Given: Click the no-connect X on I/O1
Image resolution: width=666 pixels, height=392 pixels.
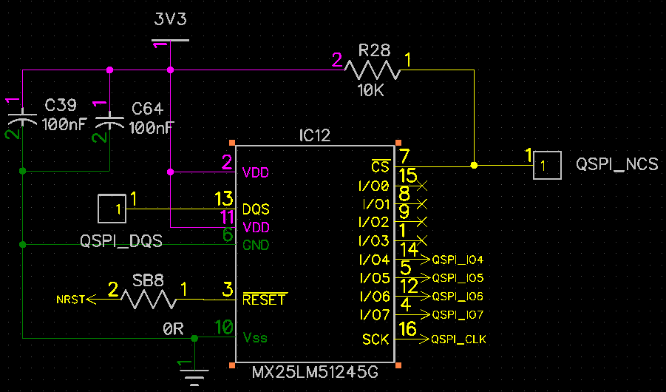Looking at the screenshot, I should coord(422,204).
